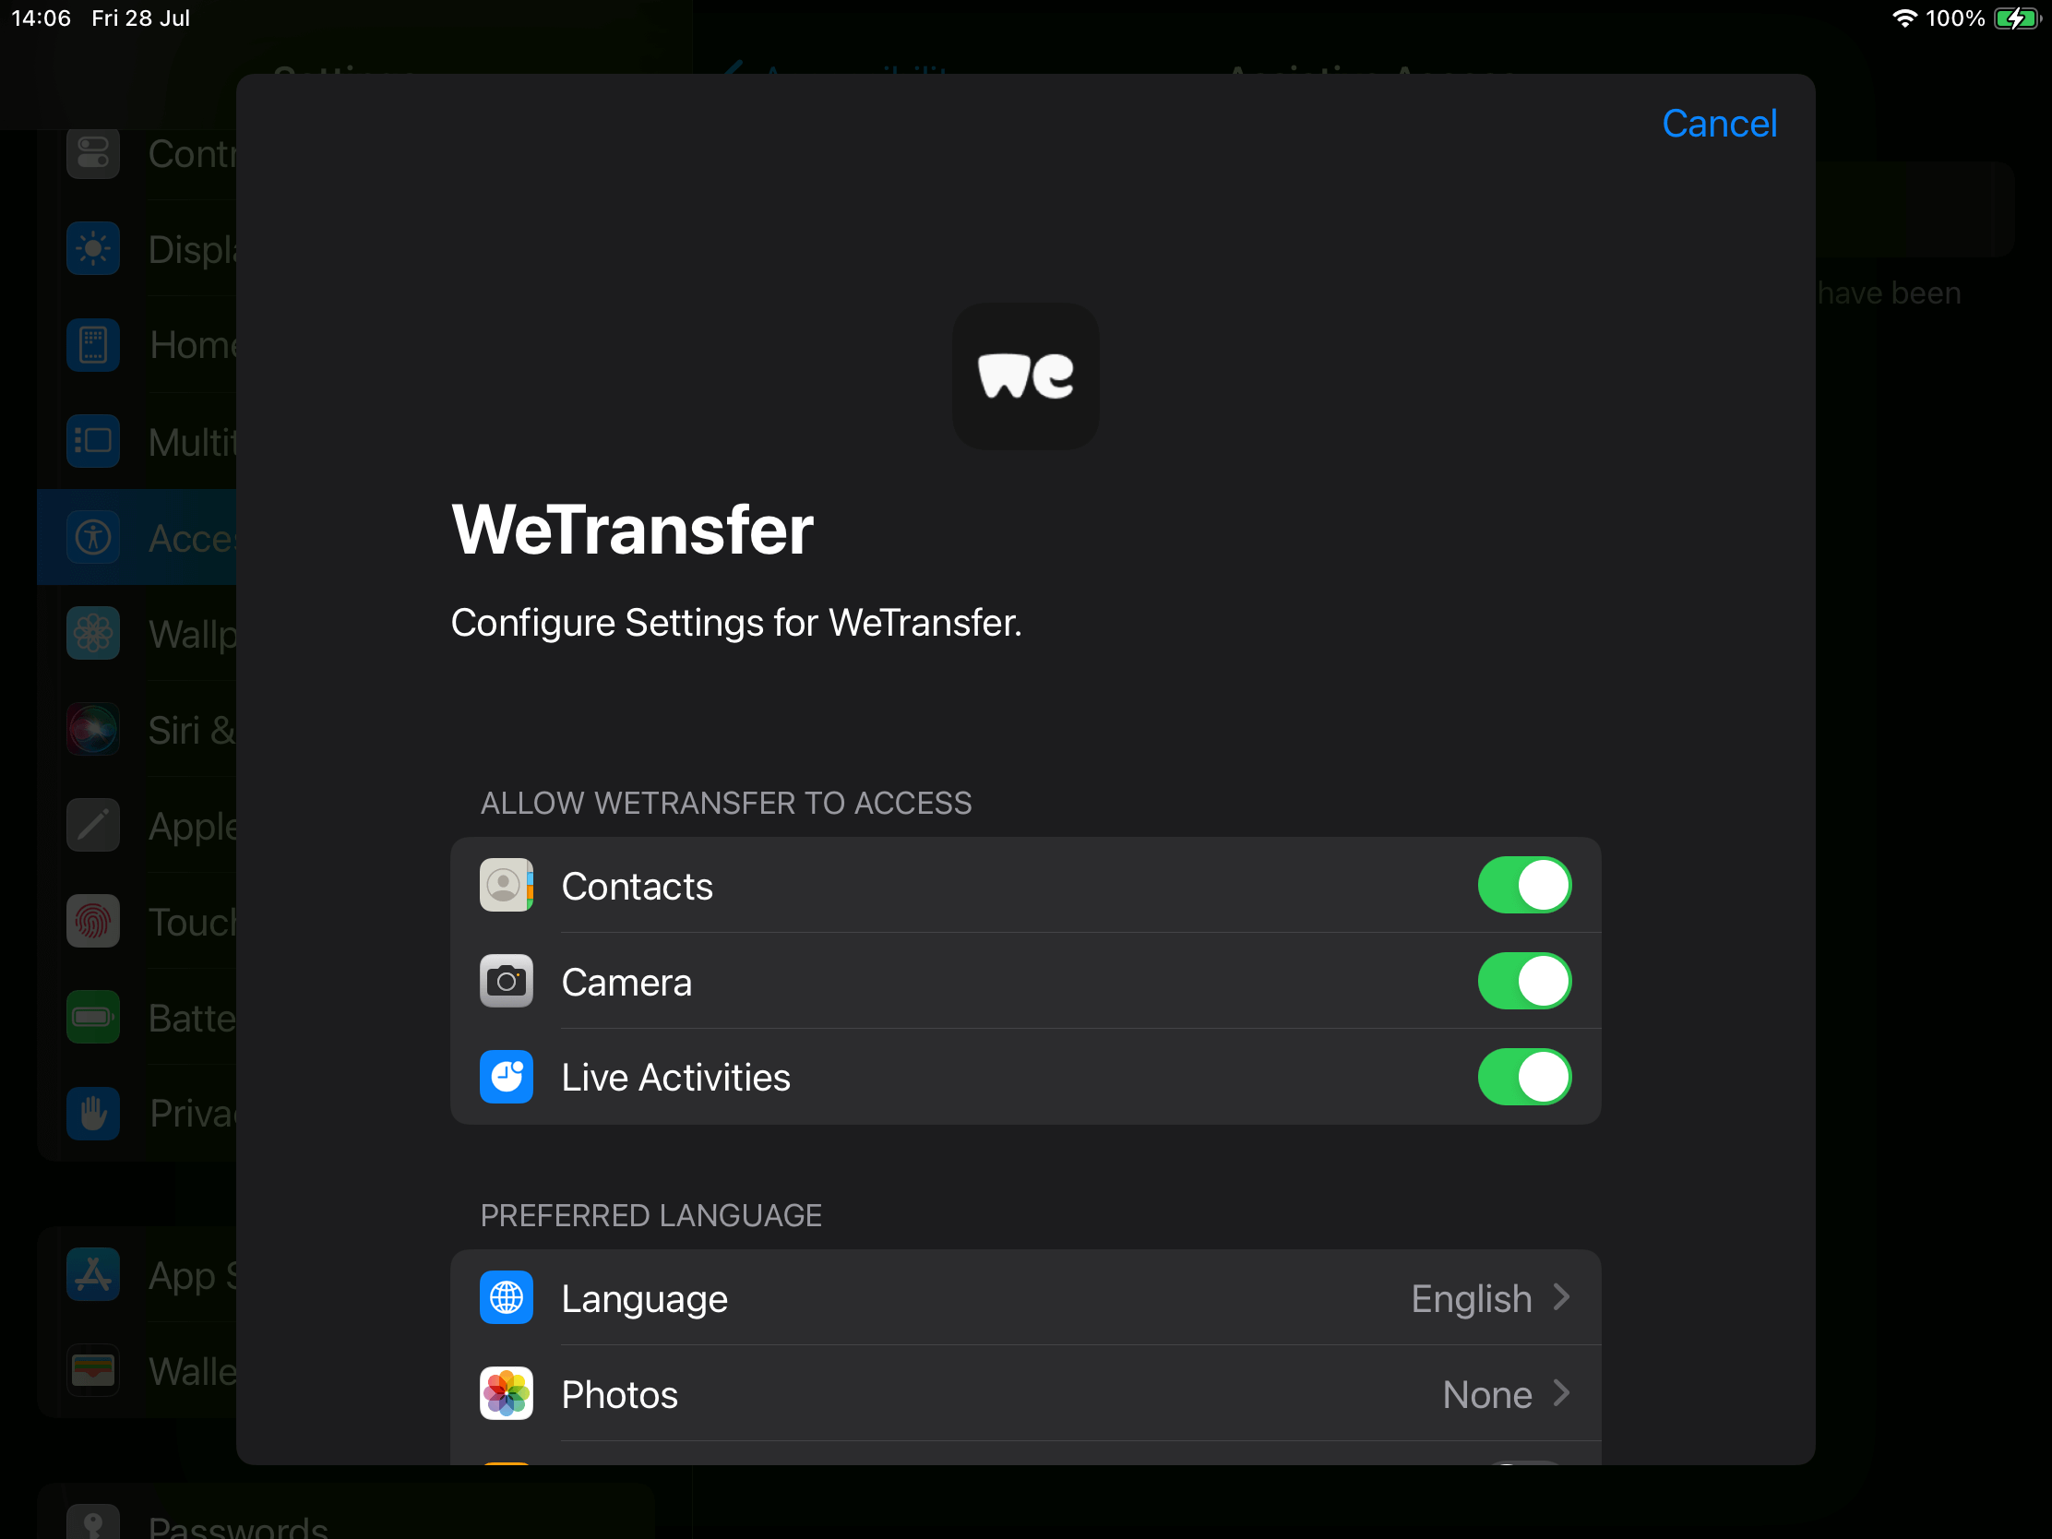This screenshot has height=1539, width=2052.
Task: Tap the Fri 28 Jul date
Action: 141,18
